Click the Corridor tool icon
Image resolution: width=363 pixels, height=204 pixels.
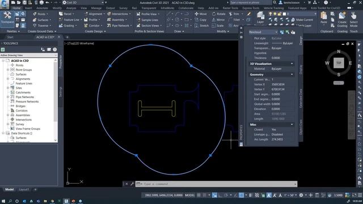[x=86, y=25]
